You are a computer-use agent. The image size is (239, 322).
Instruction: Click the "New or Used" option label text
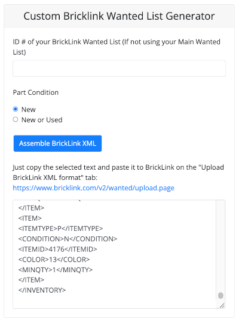pos(42,120)
